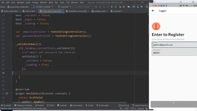Open the Event Log
Image resolution: width=197 pixels, height=111 pixels.
tap(124, 105)
